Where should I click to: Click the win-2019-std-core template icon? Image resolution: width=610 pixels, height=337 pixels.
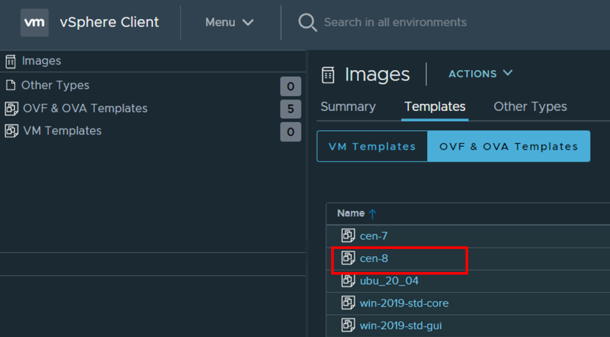pos(348,303)
